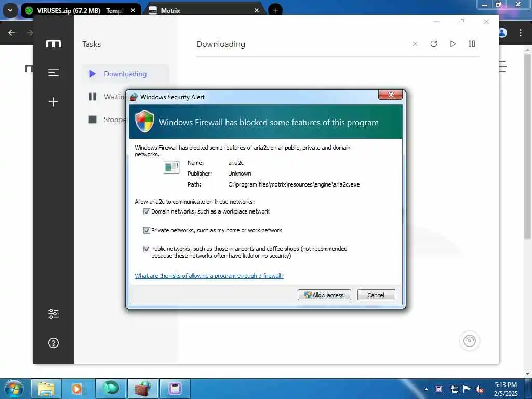Select the Waiting tasks category
This screenshot has width=532, height=399.
[107, 97]
